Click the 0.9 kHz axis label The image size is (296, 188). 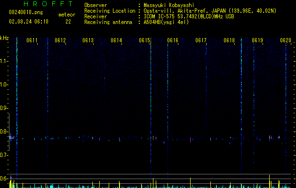pos(4,108)
